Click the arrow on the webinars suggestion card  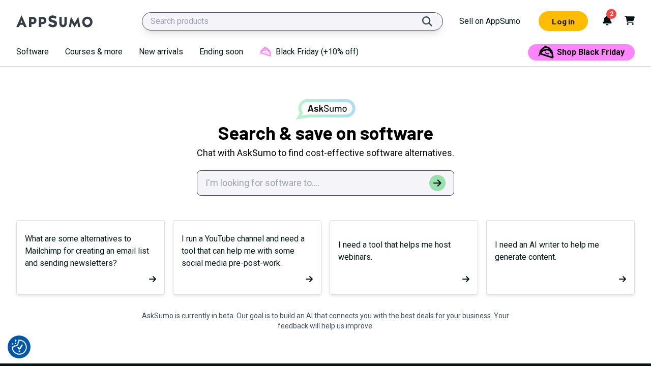465,279
